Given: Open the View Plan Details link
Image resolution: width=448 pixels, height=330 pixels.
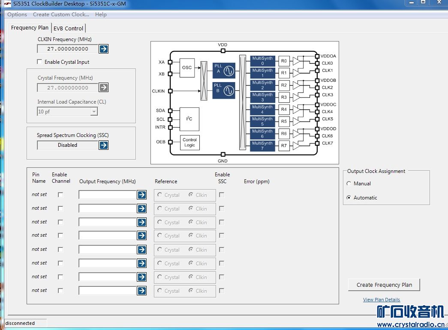Looking at the screenshot, I should pos(381,300).
